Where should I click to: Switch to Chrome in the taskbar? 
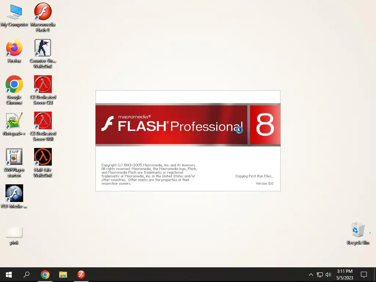45,275
